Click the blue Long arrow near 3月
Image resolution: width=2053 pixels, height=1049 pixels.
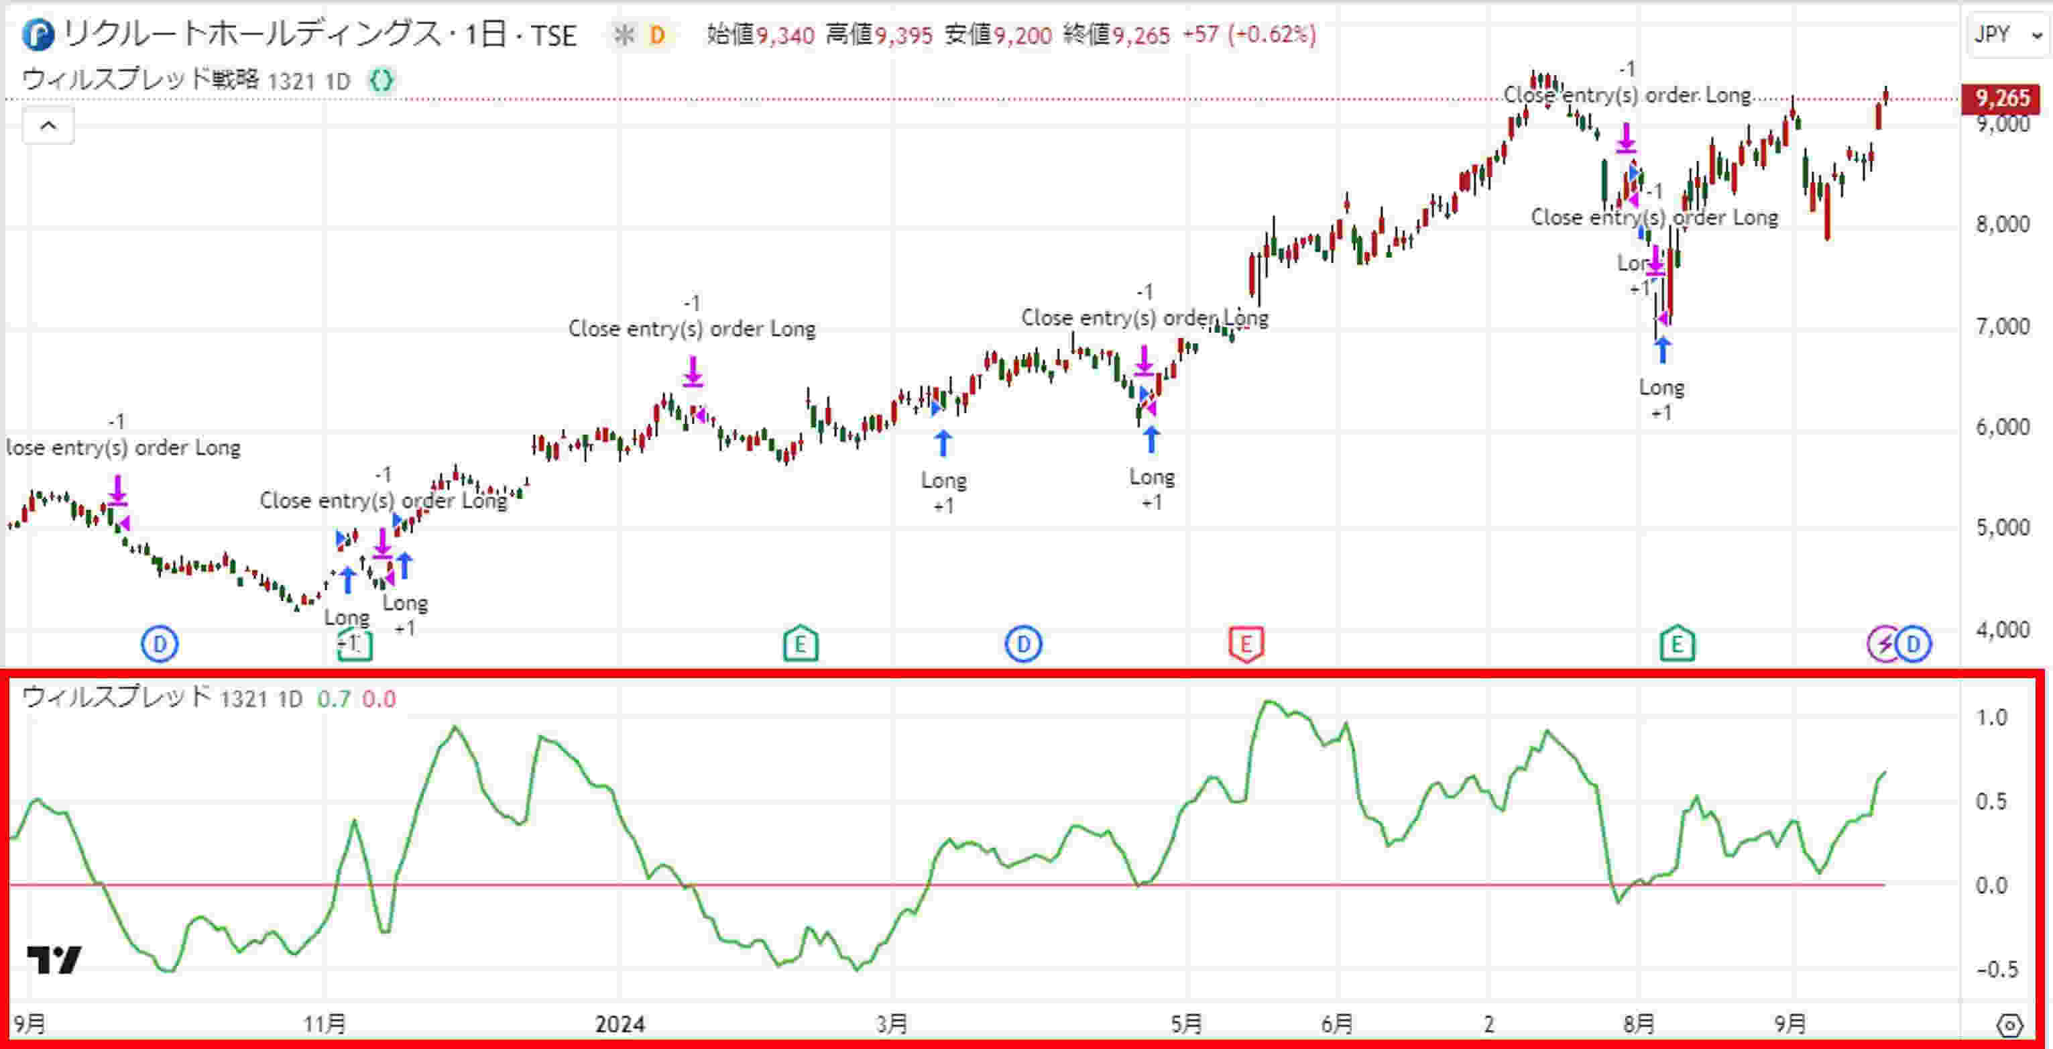[x=943, y=443]
